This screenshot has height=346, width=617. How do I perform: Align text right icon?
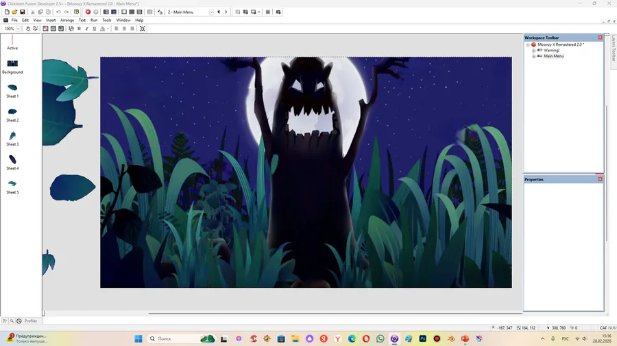[x=132, y=29]
